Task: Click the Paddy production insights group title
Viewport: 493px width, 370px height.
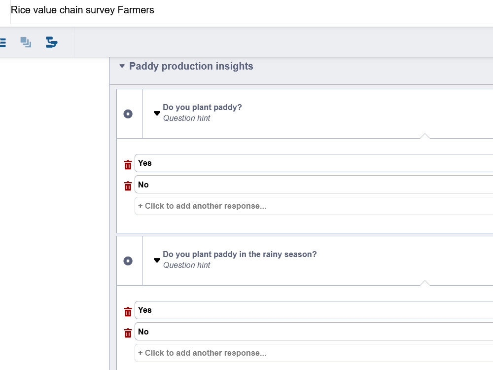Action: 191,66
